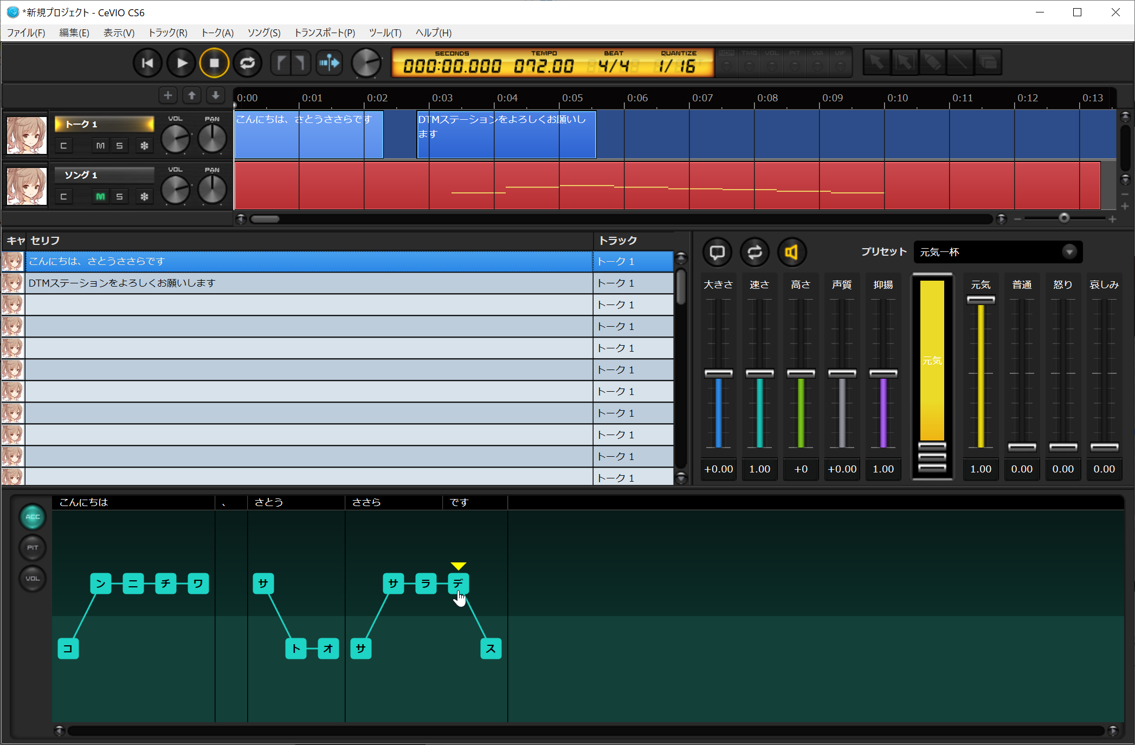Screen dimensions: 1135x745
Task: Select the arrow pointer tool
Action: pos(876,63)
